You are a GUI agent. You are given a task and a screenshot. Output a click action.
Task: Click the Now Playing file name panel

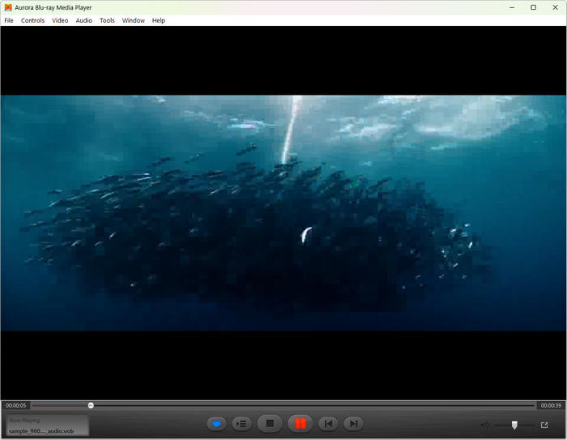tap(47, 425)
